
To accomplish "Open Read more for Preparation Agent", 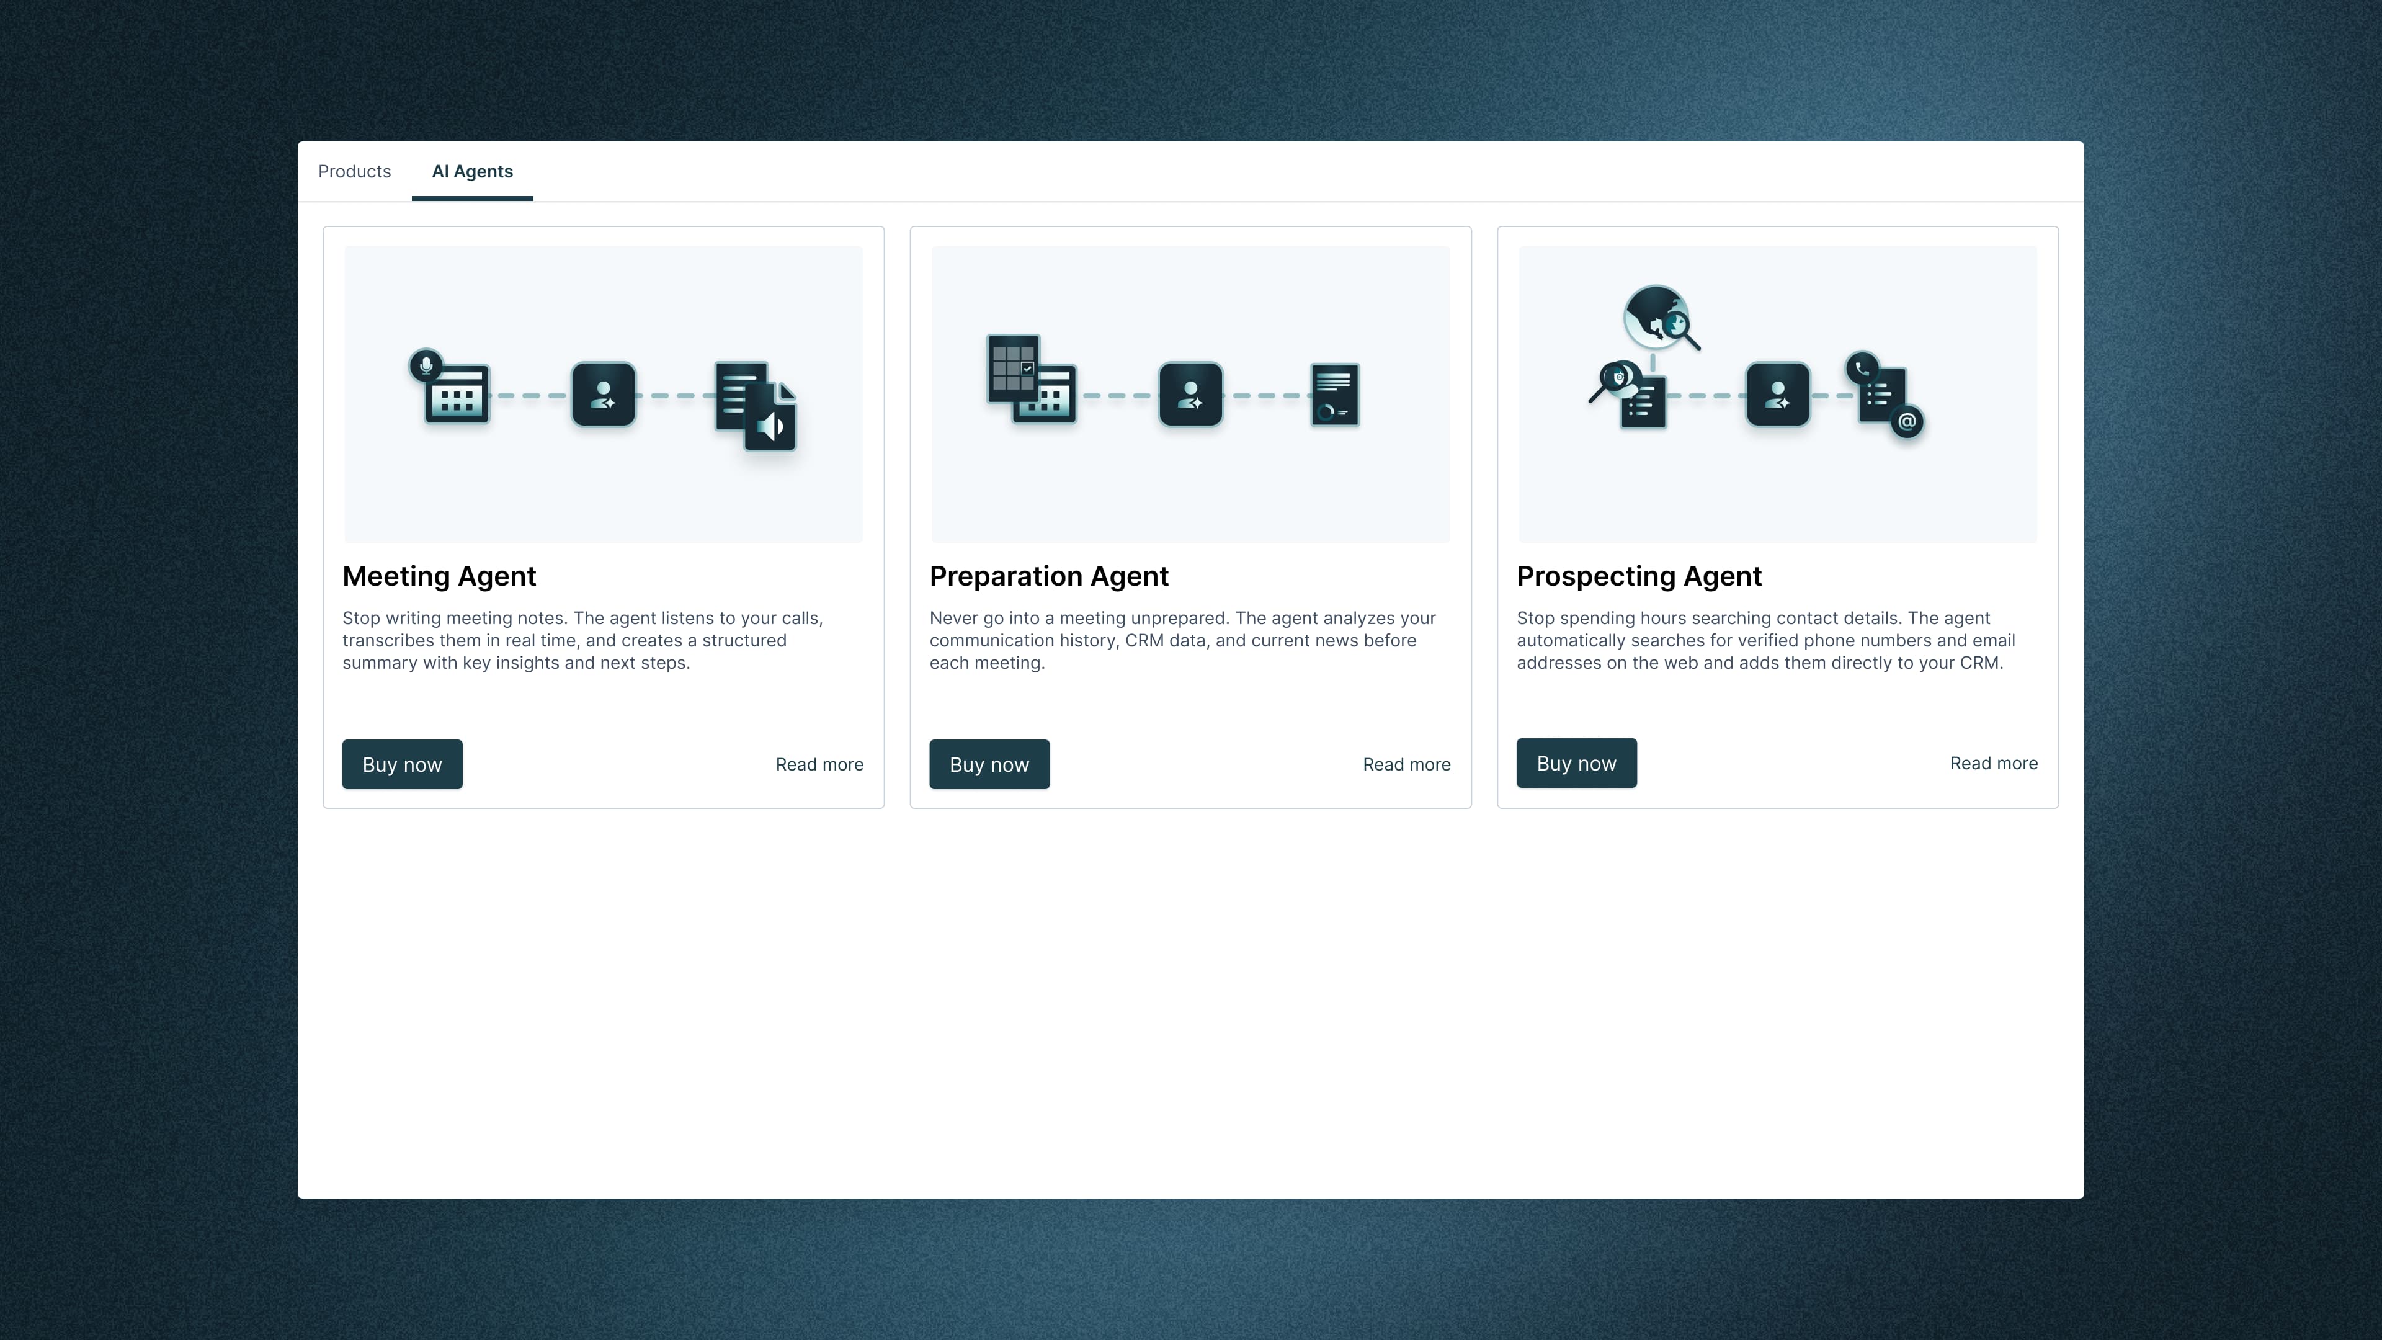I will 1406,765.
